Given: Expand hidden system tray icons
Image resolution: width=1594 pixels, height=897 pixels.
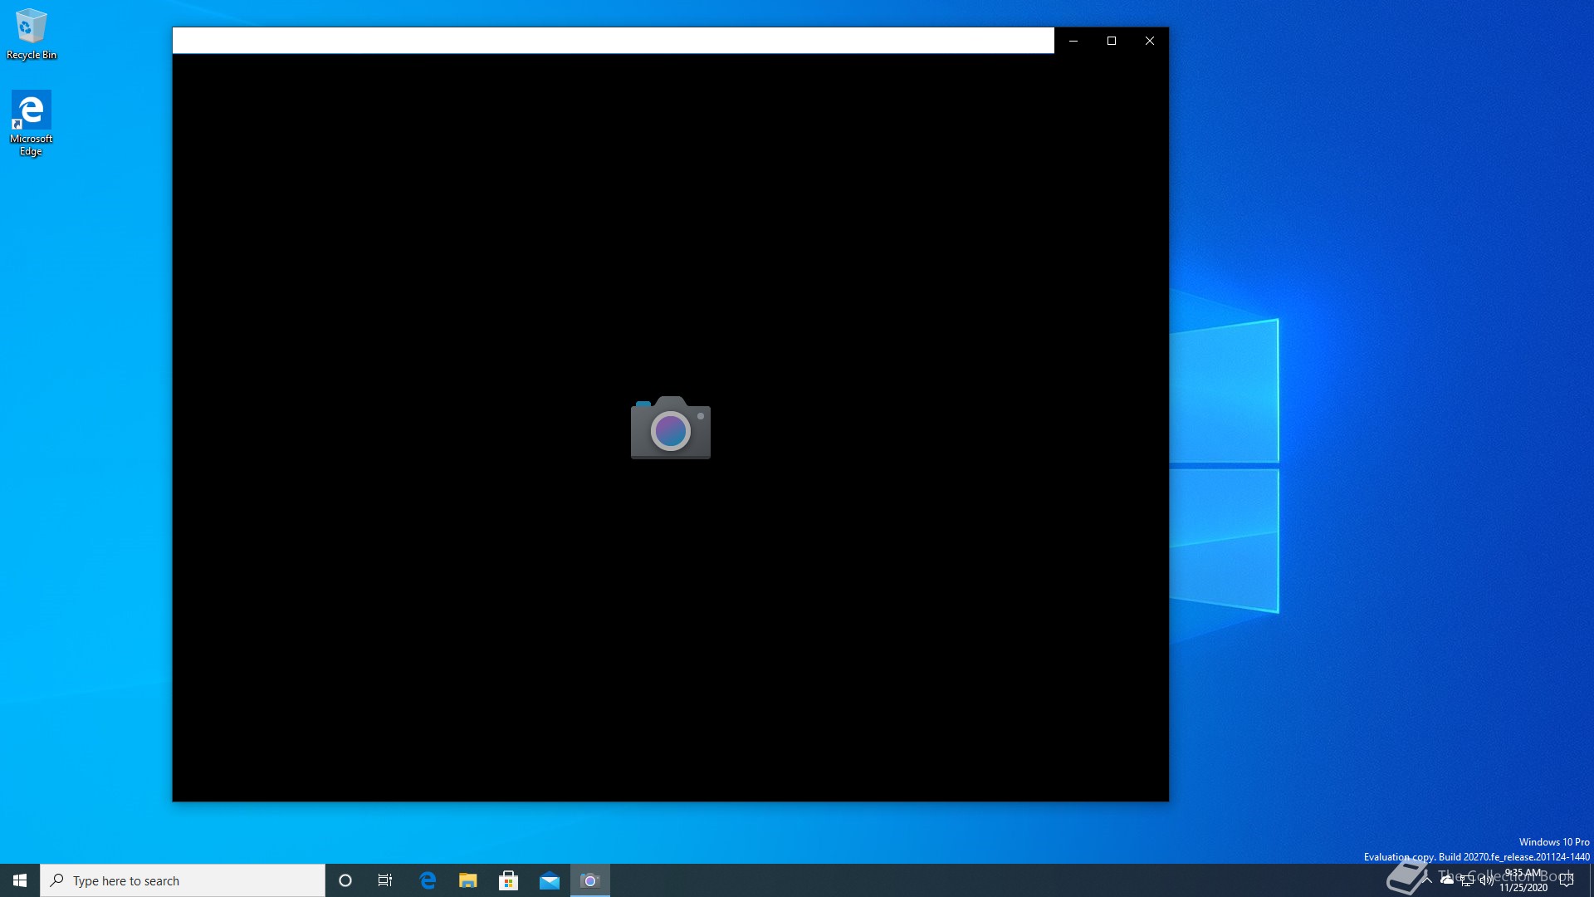Looking at the screenshot, I should point(1428,880).
